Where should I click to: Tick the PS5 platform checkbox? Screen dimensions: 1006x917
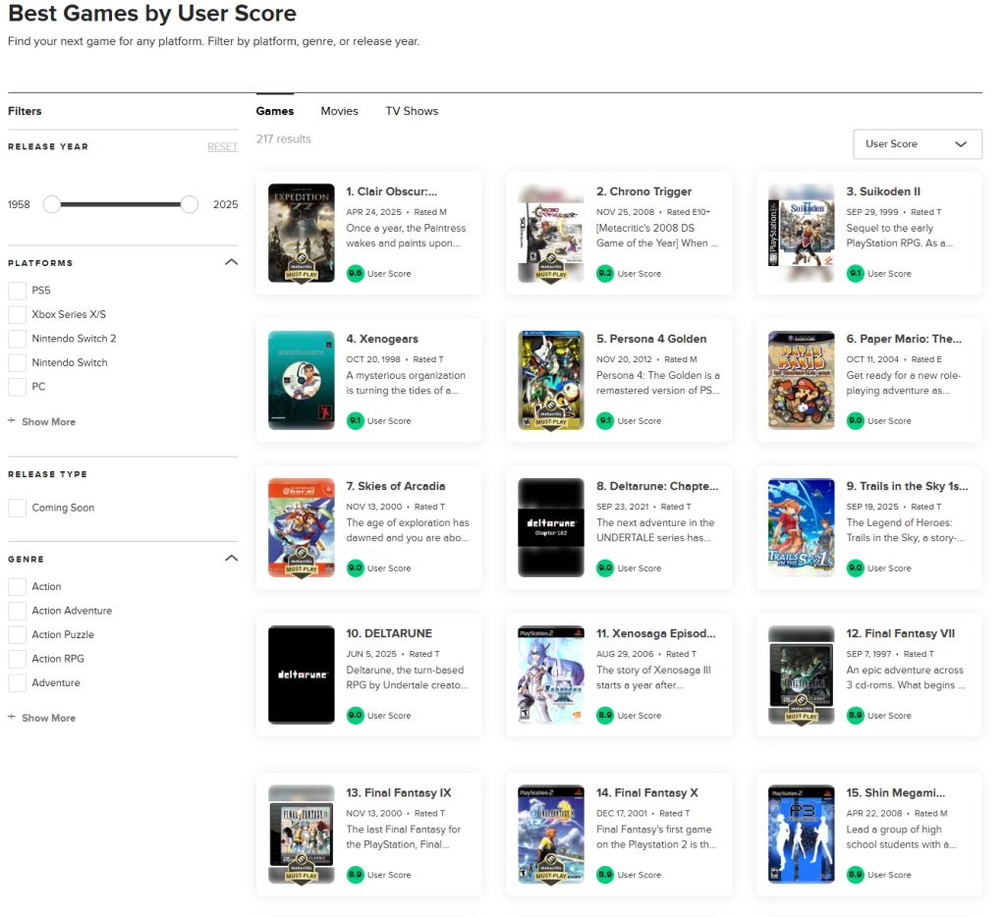click(x=18, y=291)
